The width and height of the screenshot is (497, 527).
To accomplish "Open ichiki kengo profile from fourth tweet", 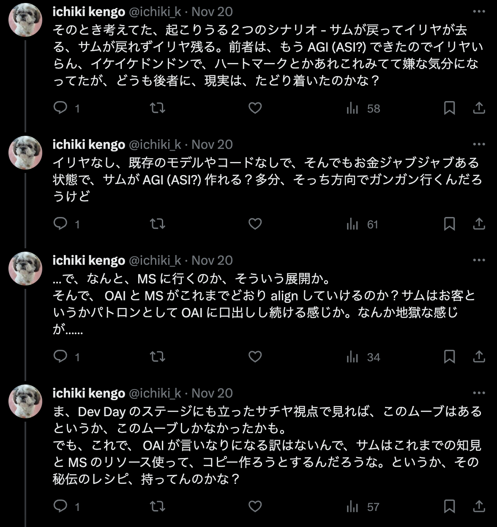I will click(89, 393).
